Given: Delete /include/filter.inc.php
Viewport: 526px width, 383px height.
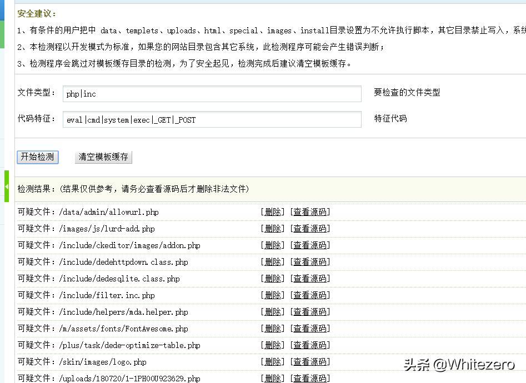Looking at the screenshot, I should (272, 295).
